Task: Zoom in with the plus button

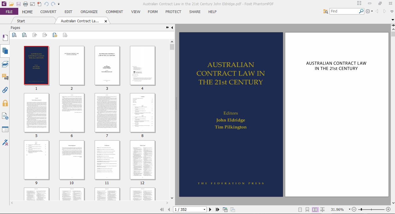Action: (x=388, y=209)
